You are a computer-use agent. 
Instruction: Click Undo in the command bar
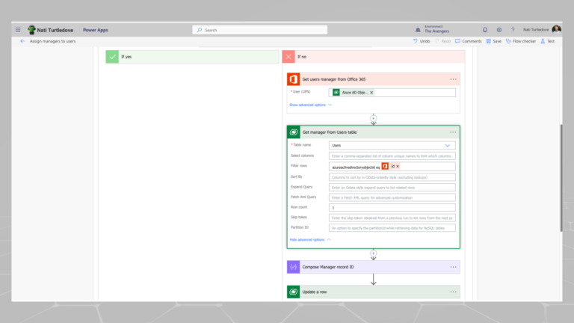pos(422,41)
